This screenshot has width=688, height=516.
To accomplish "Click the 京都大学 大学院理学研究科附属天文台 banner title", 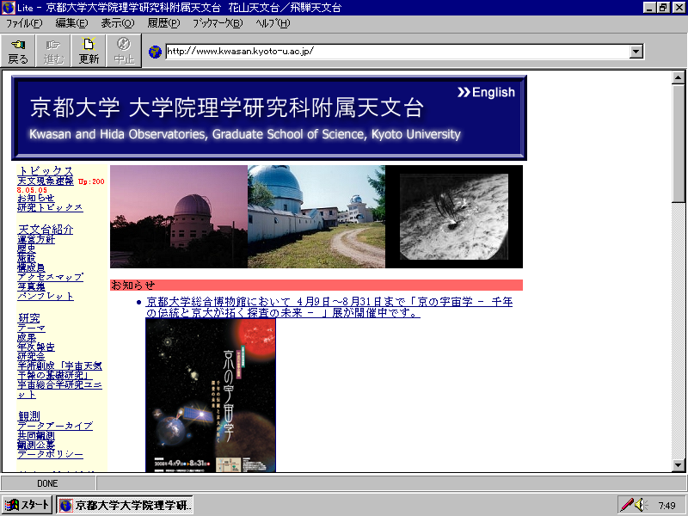I will click(x=227, y=107).
